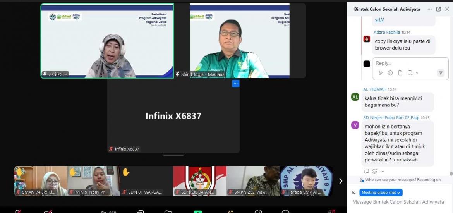The image size is (453, 213).
Task: Expand screenshot options arrow in reply box
Action: [x=417, y=73]
